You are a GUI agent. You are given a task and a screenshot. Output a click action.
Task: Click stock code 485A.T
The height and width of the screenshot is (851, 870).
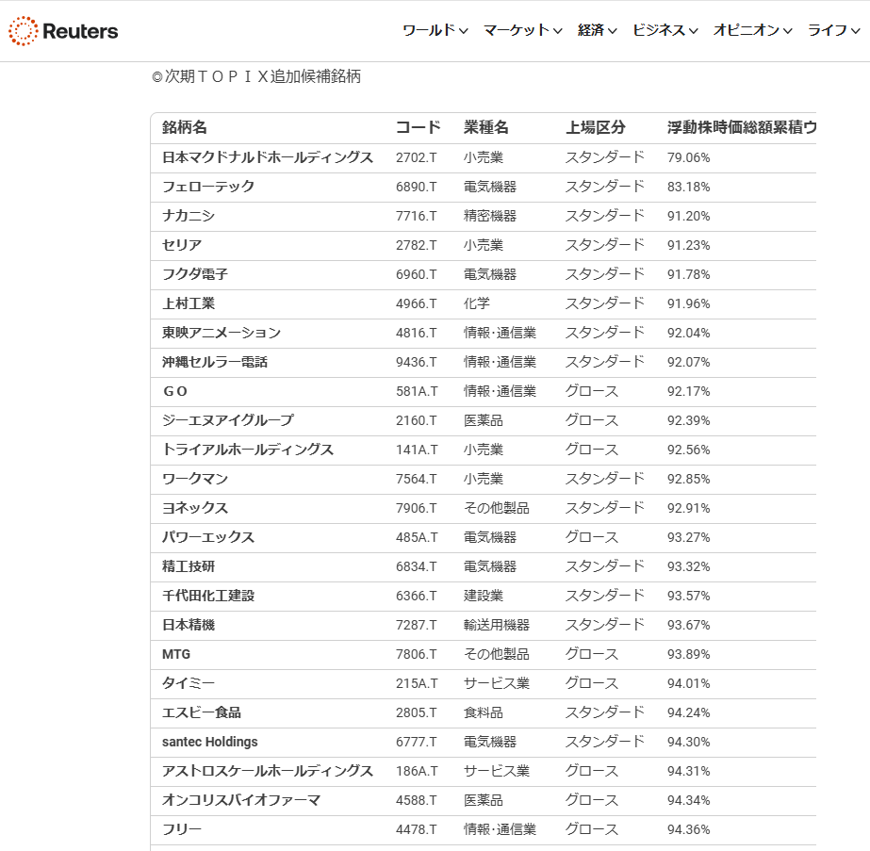(417, 537)
